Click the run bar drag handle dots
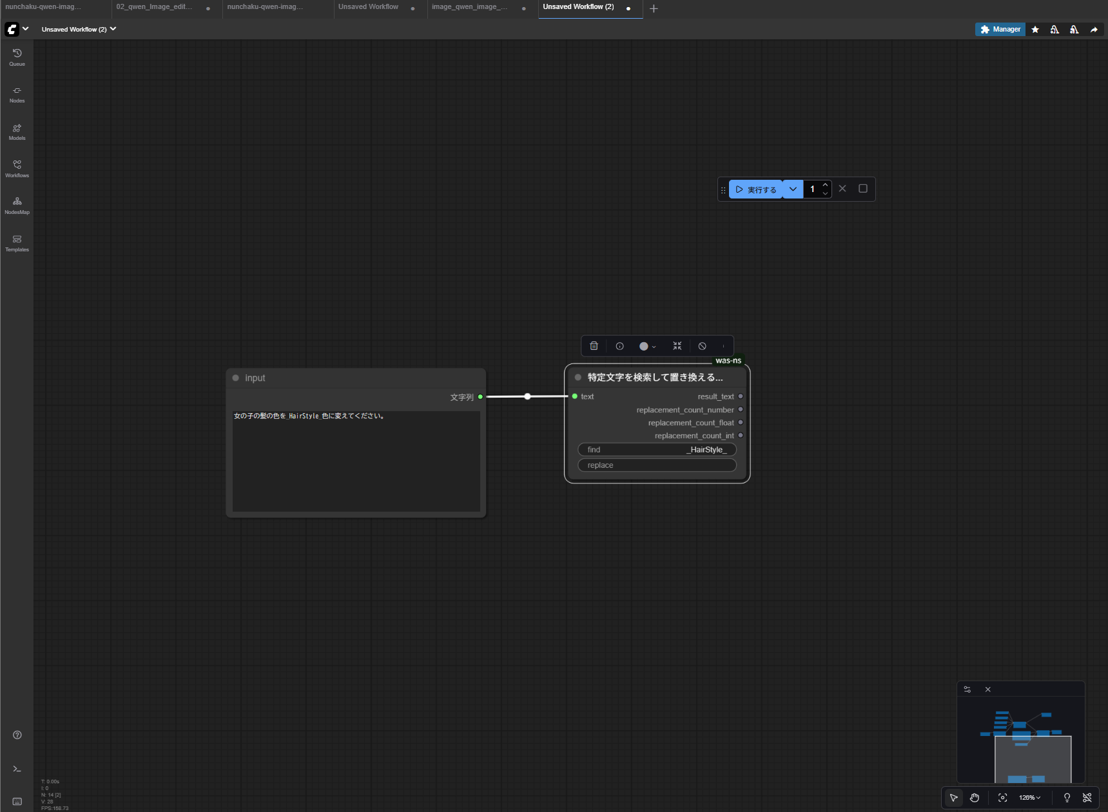The height and width of the screenshot is (812, 1108). 723,190
